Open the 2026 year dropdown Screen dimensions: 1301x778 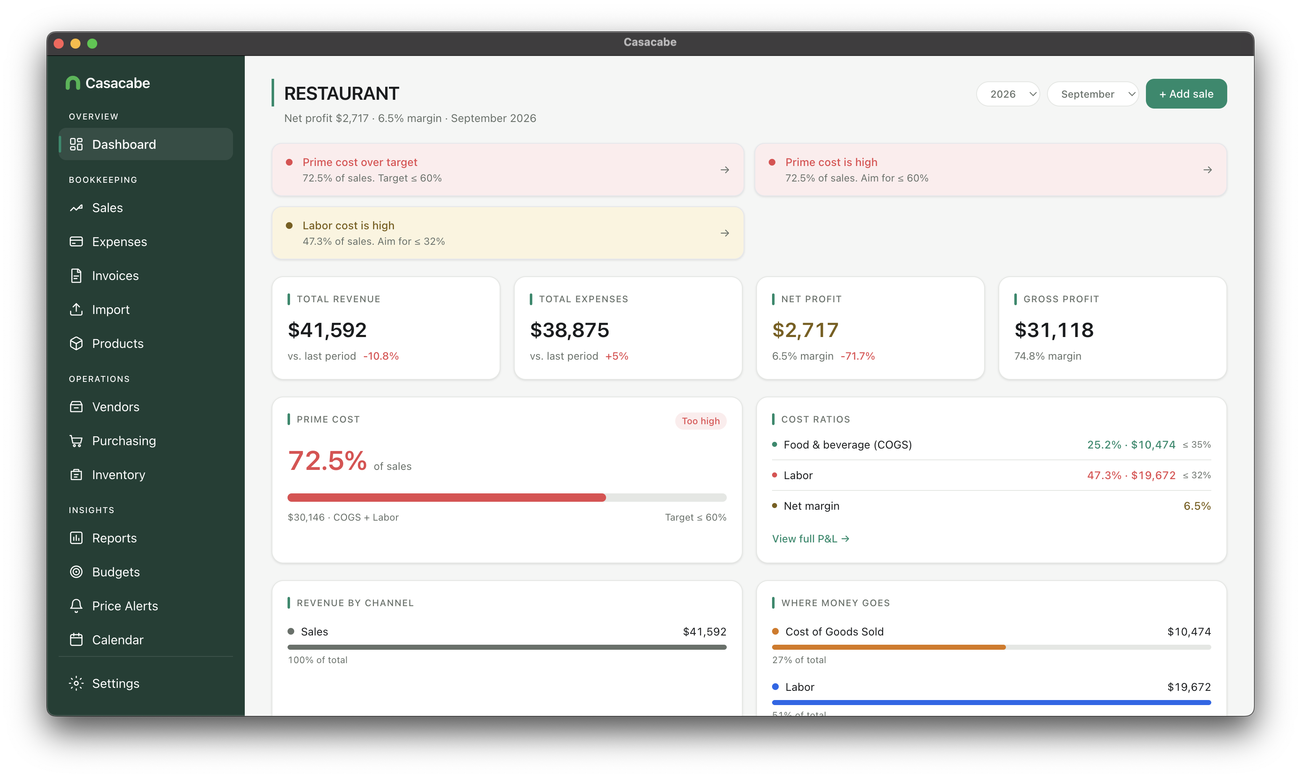click(x=1008, y=94)
